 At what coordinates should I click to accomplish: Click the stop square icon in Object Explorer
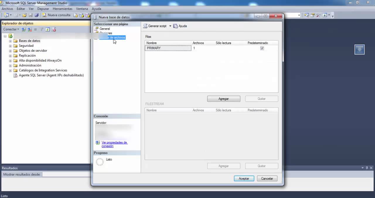click(35, 29)
